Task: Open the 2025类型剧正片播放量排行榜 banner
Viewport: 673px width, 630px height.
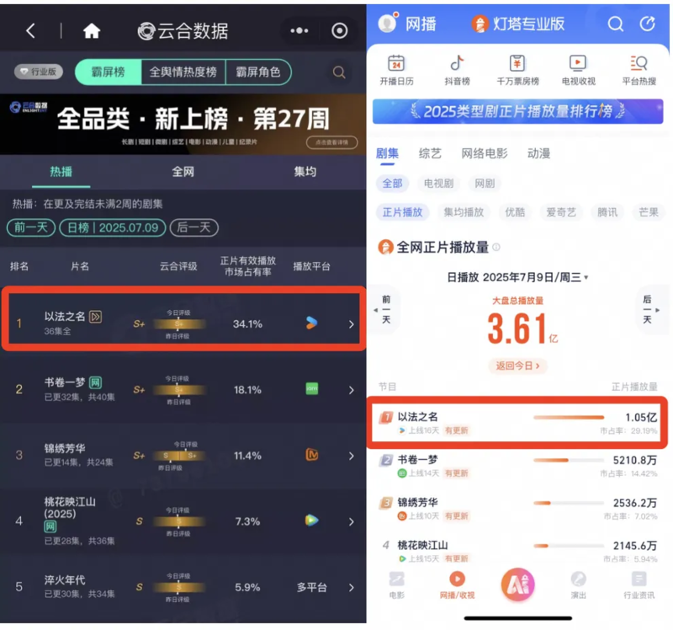Action: [x=517, y=111]
